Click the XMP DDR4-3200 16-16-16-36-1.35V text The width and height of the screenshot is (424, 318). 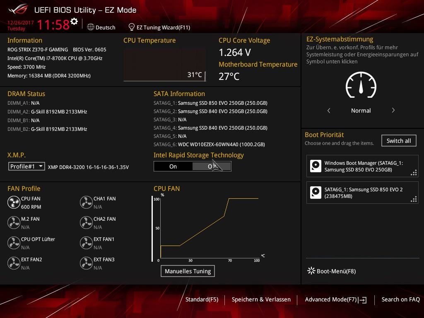point(88,167)
